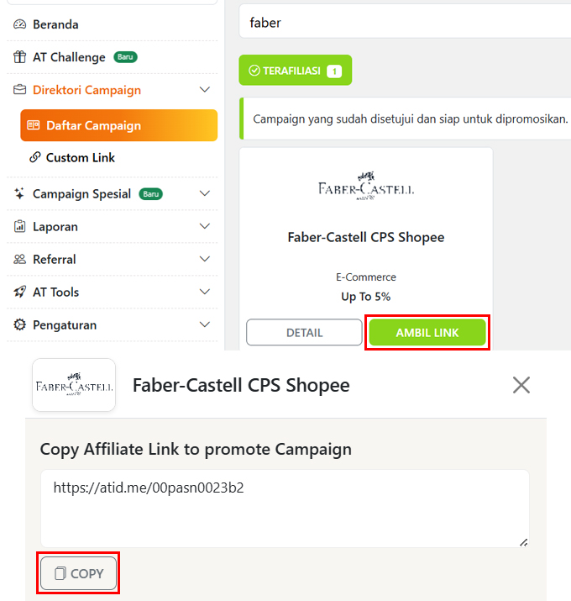The image size is (571, 601).
Task: Click the Ambil Link button
Action: pyautogui.click(x=427, y=332)
